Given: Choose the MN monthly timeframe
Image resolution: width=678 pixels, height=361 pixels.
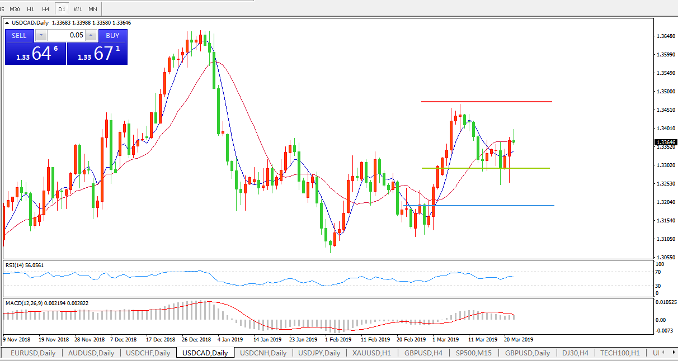Looking at the screenshot, I should click(x=93, y=9).
